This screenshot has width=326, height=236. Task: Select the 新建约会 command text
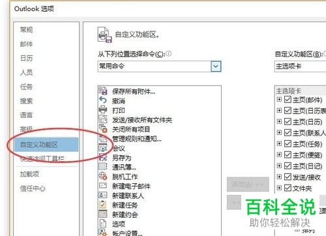125,214
